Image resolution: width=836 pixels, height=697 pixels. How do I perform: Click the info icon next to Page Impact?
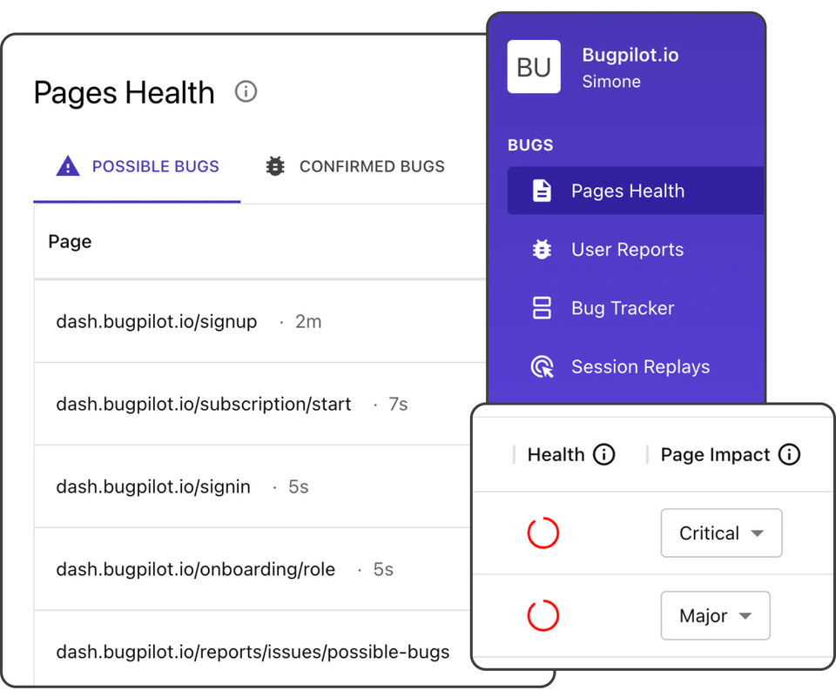pos(789,454)
